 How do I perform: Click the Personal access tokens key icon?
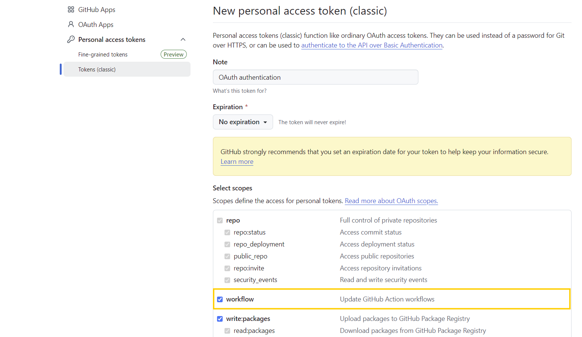[71, 39]
